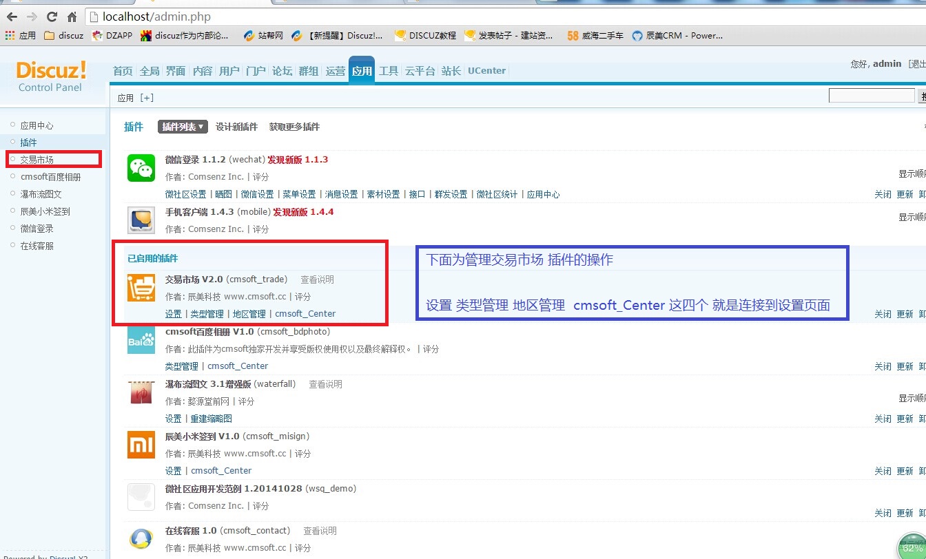Reload the admin page
Image resolution: width=926 pixels, height=559 pixels.
[52, 17]
